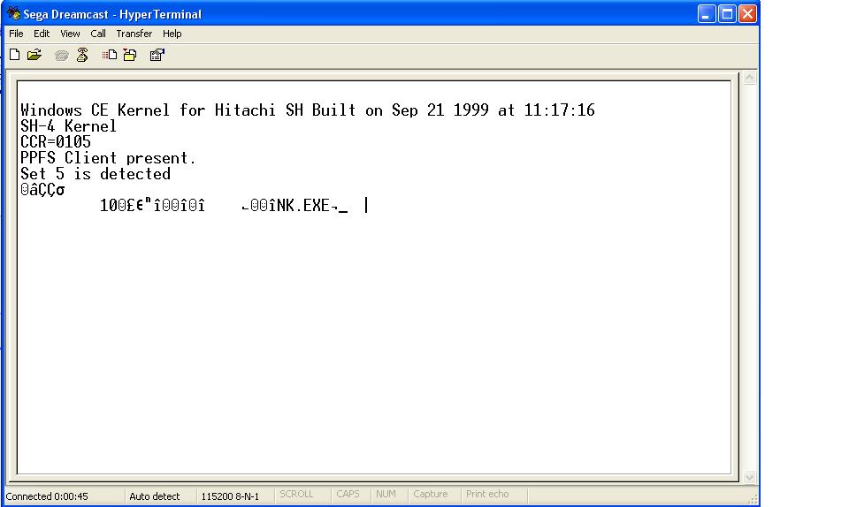Open the Edit menu
The image size is (849, 507).
42,34
